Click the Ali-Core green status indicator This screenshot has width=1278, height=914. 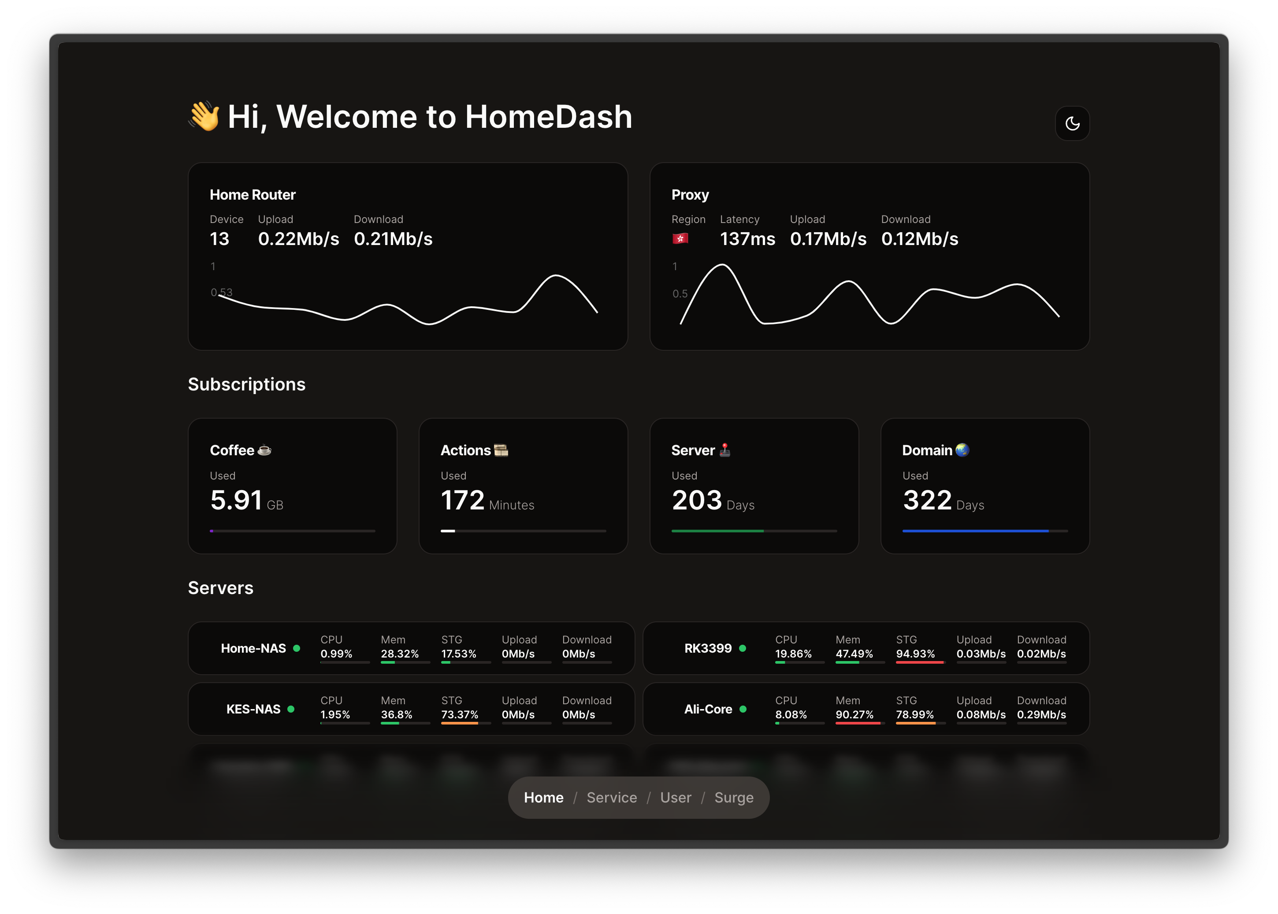(743, 709)
